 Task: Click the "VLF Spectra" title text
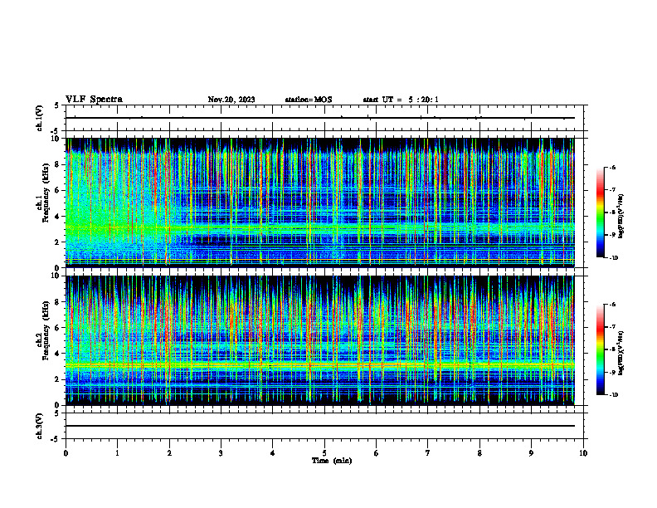click(94, 100)
